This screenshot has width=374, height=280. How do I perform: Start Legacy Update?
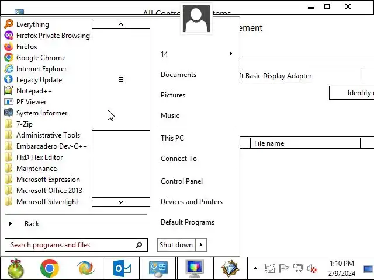coord(33,80)
